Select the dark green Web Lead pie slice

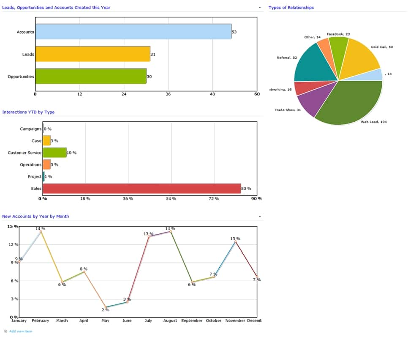click(x=351, y=104)
